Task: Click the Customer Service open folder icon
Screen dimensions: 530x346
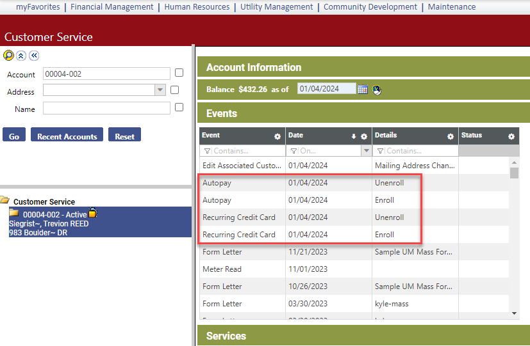Action: point(4,200)
